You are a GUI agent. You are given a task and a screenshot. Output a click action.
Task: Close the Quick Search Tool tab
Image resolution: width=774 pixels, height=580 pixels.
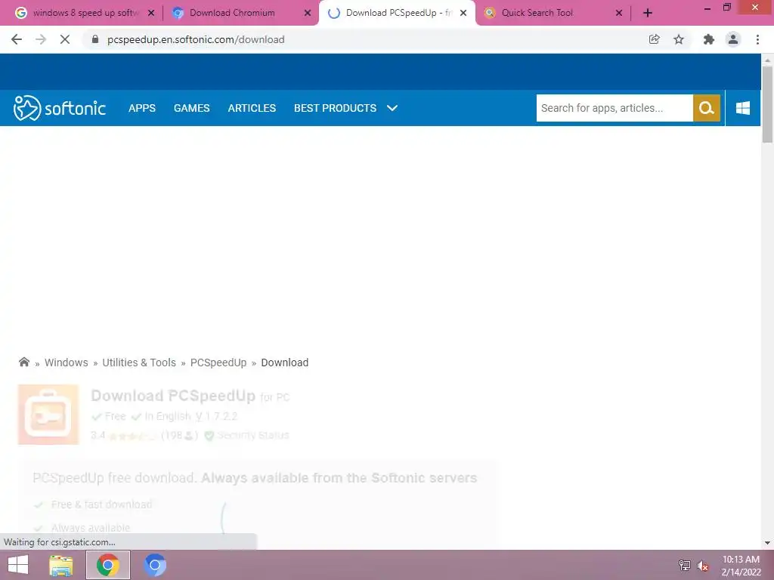[x=619, y=14]
